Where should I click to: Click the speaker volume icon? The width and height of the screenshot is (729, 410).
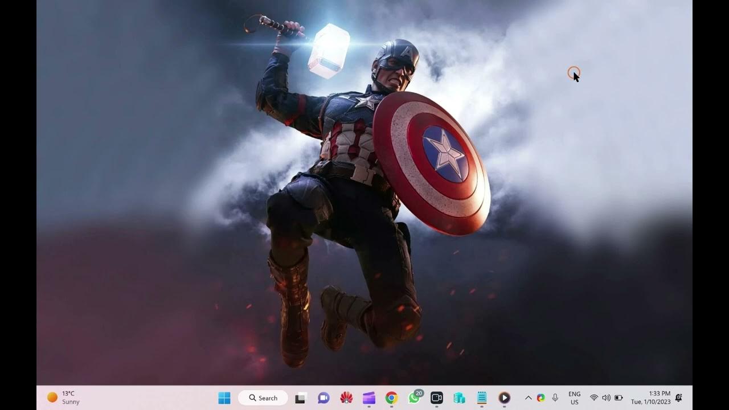[x=606, y=398]
